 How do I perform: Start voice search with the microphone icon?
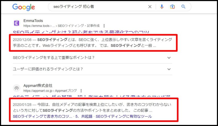tap(162, 7)
